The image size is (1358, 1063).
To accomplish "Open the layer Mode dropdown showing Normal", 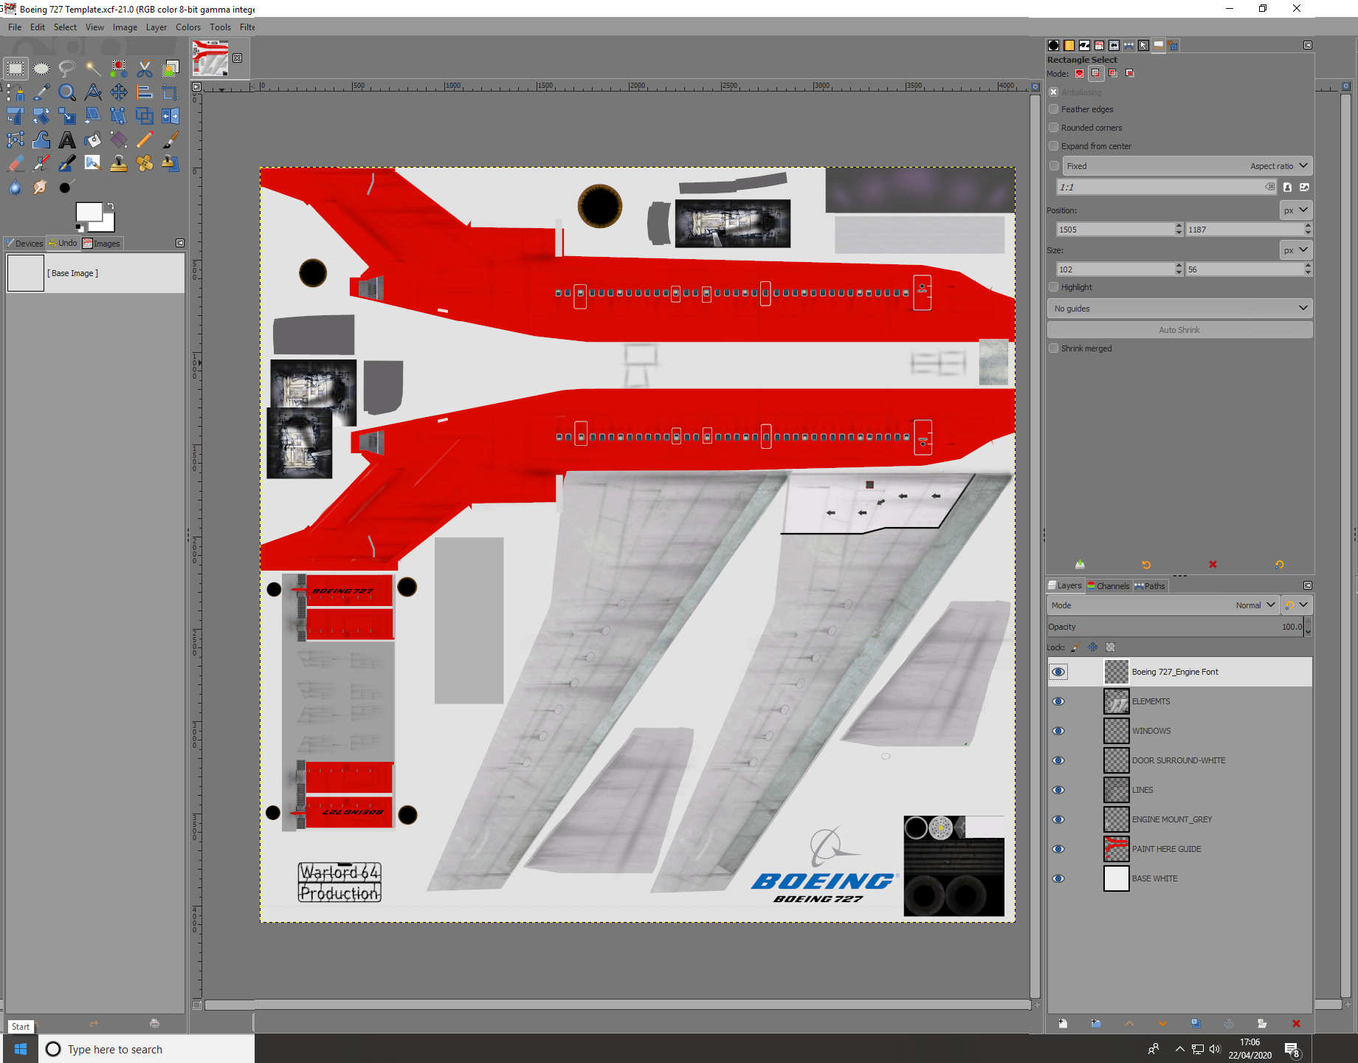I will [x=1255, y=605].
